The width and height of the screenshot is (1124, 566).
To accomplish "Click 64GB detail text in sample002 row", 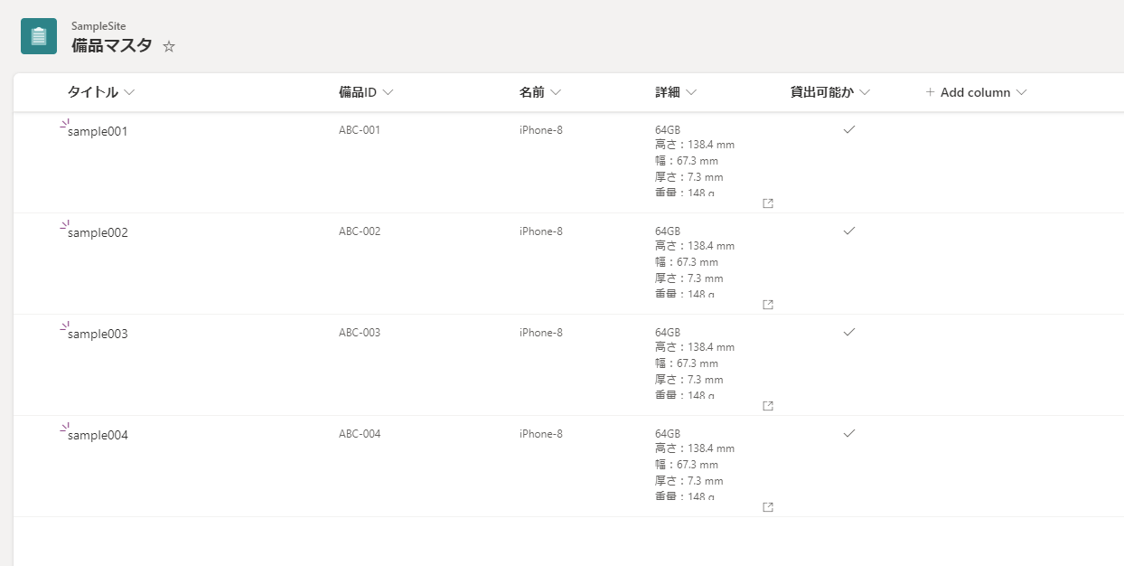I will pos(668,231).
